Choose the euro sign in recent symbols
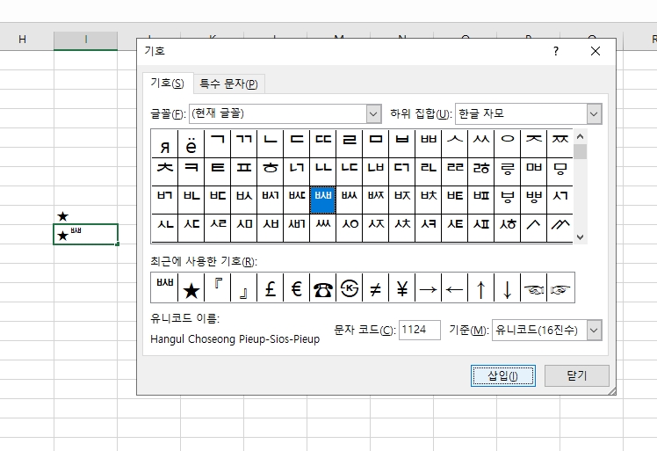The width and height of the screenshot is (657, 451). click(296, 287)
